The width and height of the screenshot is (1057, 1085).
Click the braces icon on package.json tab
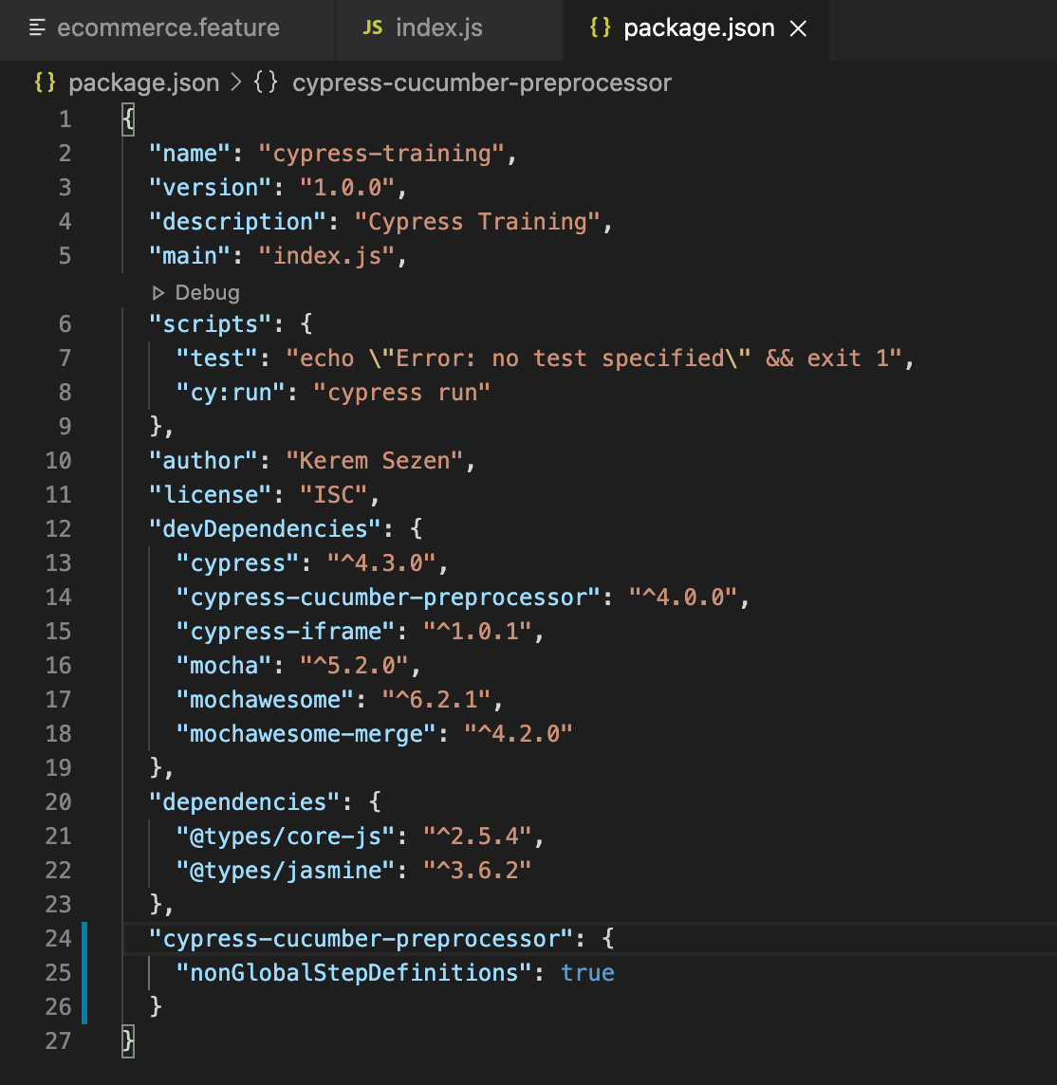click(600, 28)
